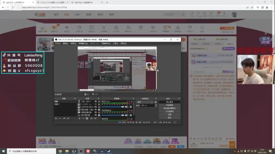Toggle visibility of the video capture device source

(96, 112)
